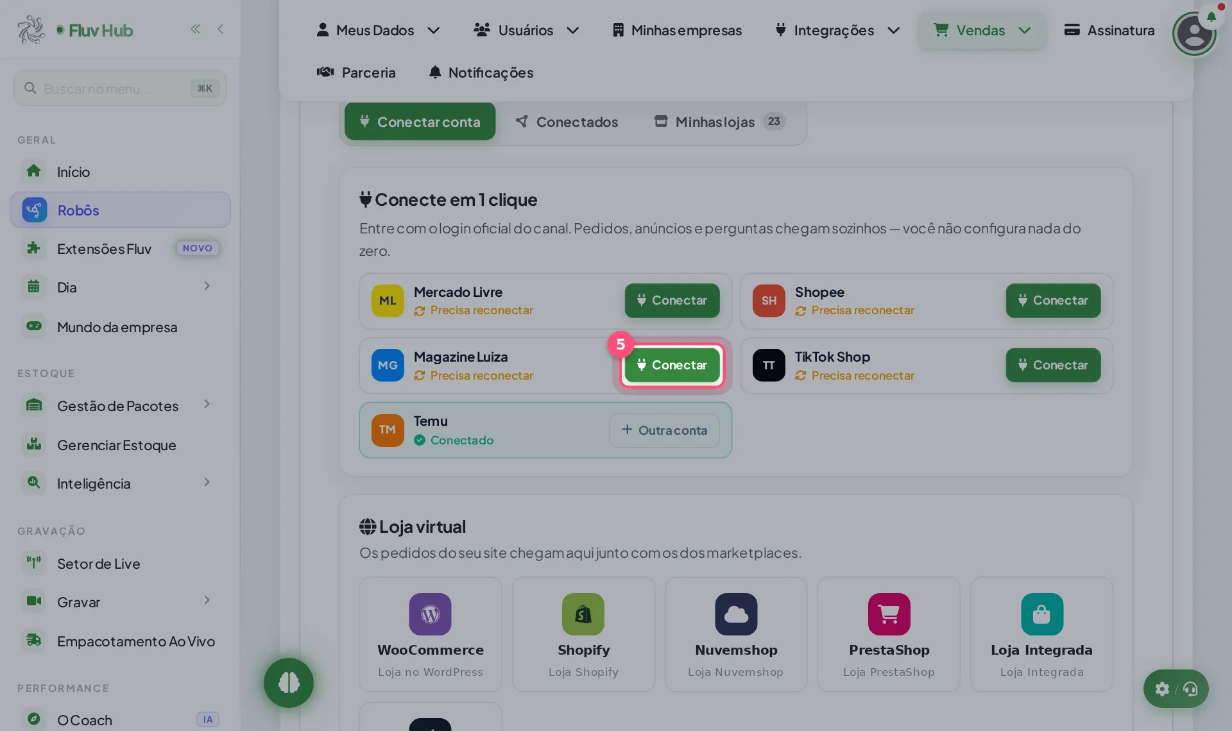The image size is (1232, 731).
Task: Click the Shopee SH badge icon
Action: point(769,300)
